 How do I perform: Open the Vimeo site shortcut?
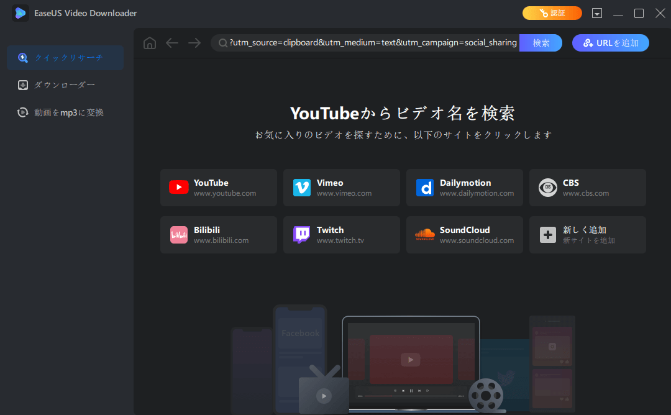341,187
